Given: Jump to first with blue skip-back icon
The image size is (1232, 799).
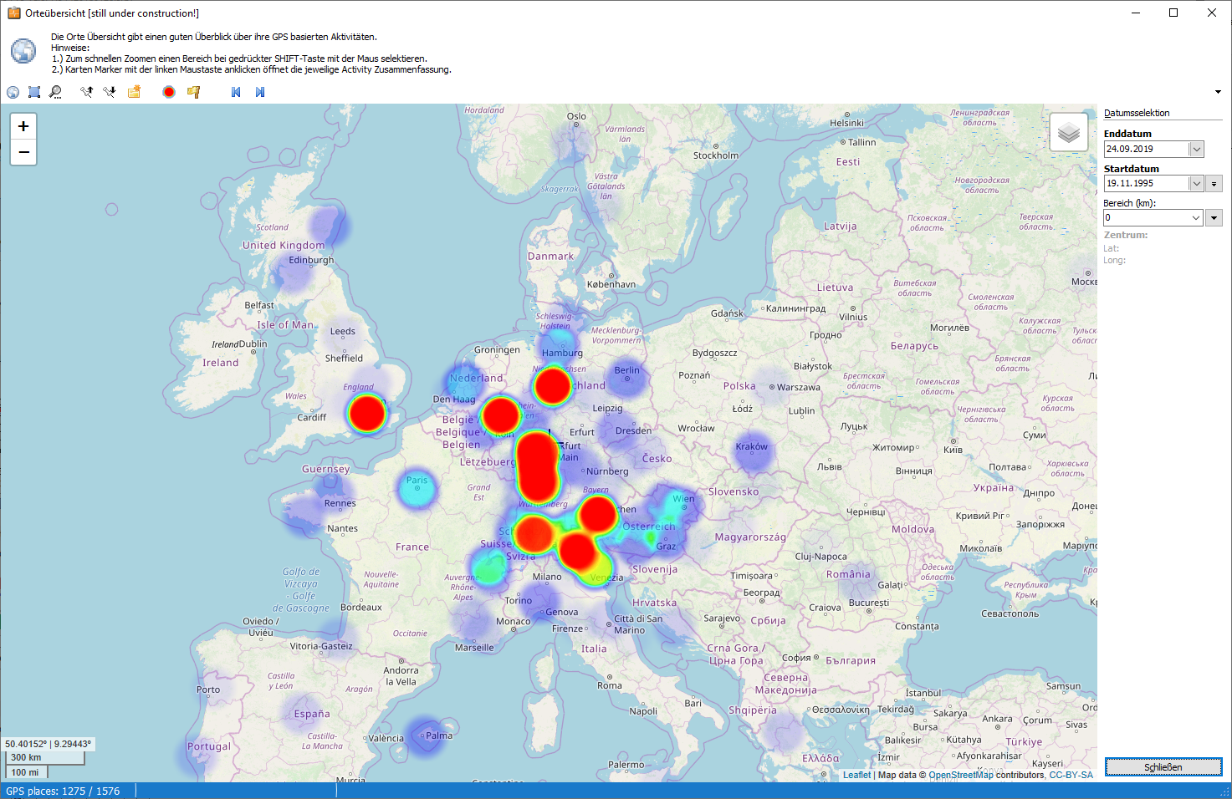Looking at the screenshot, I should point(236,92).
